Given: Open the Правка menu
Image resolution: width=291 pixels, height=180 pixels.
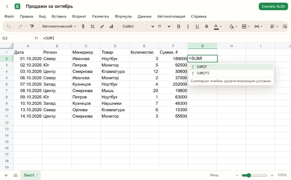Looking at the screenshot, I should (26, 16).
